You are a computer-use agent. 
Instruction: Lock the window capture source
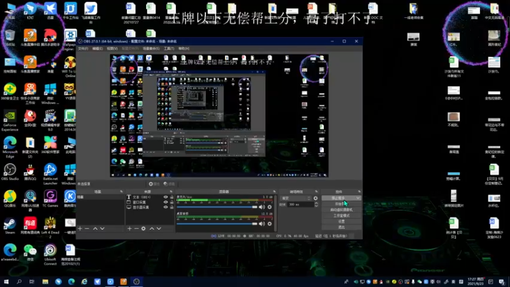pos(171,202)
